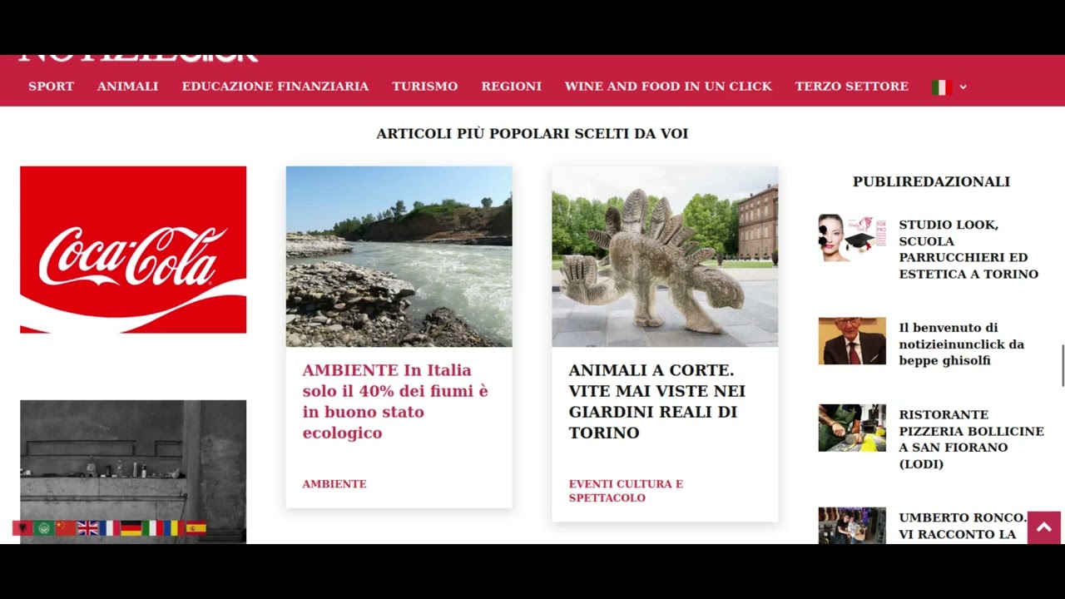
Task: Select the Romanian flag language
Action: point(174,528)
